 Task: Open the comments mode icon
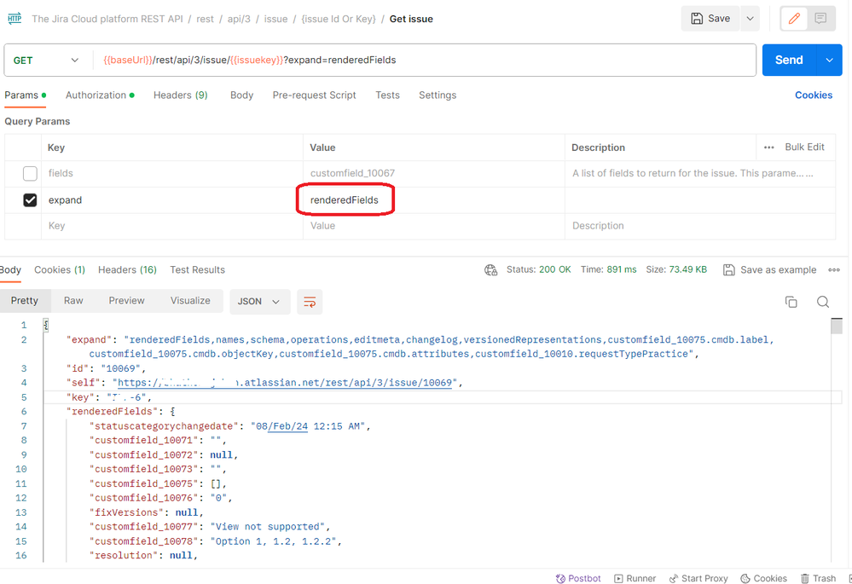(820, 19)
